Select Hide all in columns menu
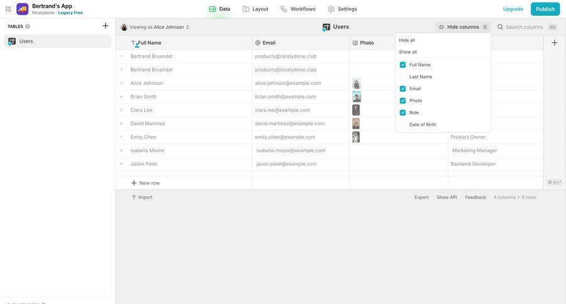This screenshot has height=304, width=566. click(x=407, y=40)
